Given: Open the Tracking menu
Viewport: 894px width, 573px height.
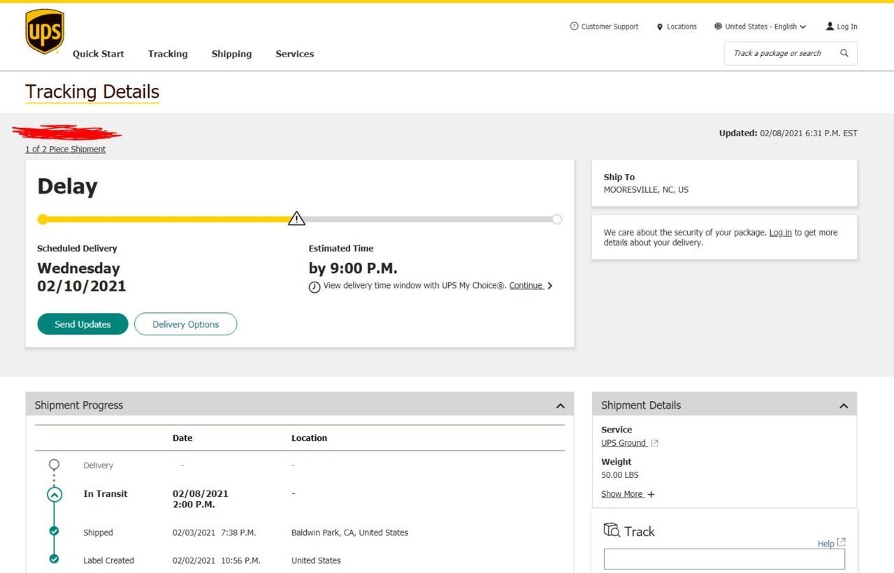Looking at the screenshot, I should pos(168,54).
